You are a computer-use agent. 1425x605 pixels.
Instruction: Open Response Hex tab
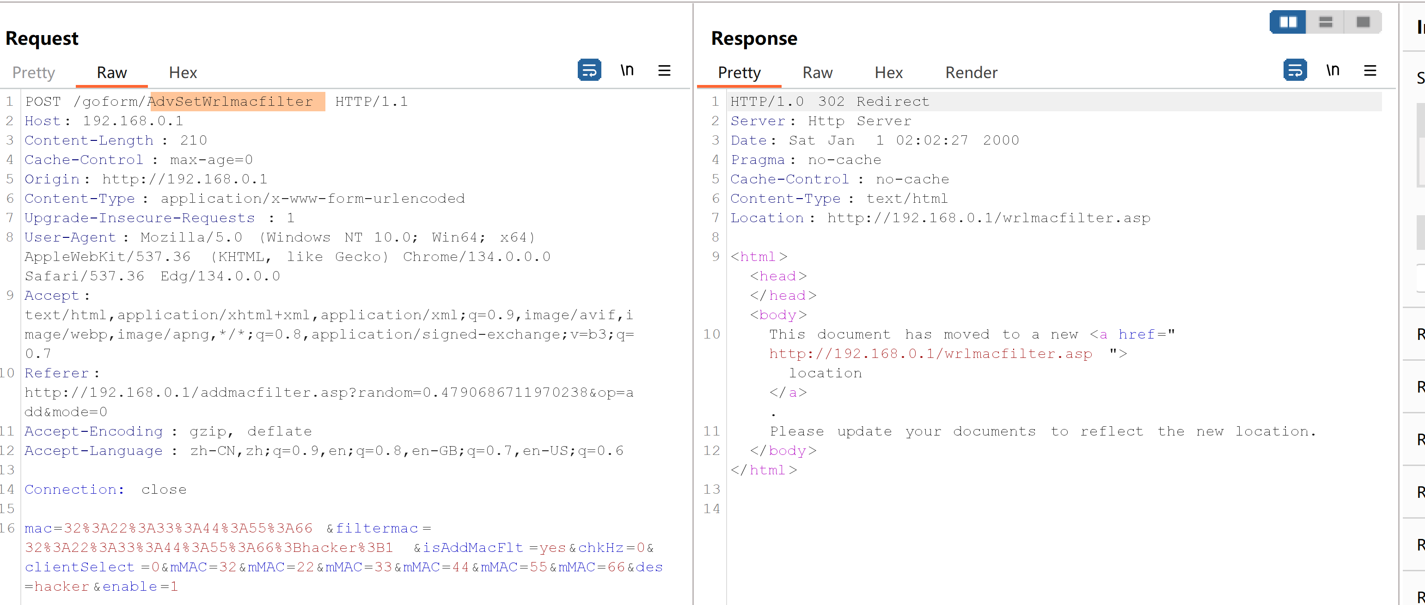[x=888, y=73]
